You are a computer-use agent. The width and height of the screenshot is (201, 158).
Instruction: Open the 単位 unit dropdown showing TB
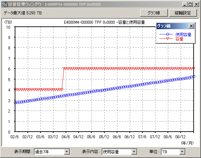tap(173, 152)
